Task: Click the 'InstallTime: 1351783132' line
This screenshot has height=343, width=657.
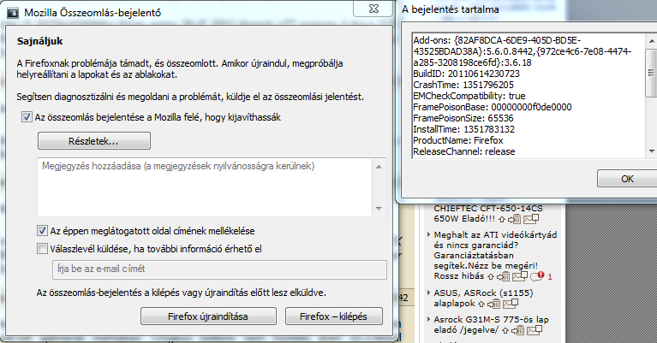Action: pos(463,129)
